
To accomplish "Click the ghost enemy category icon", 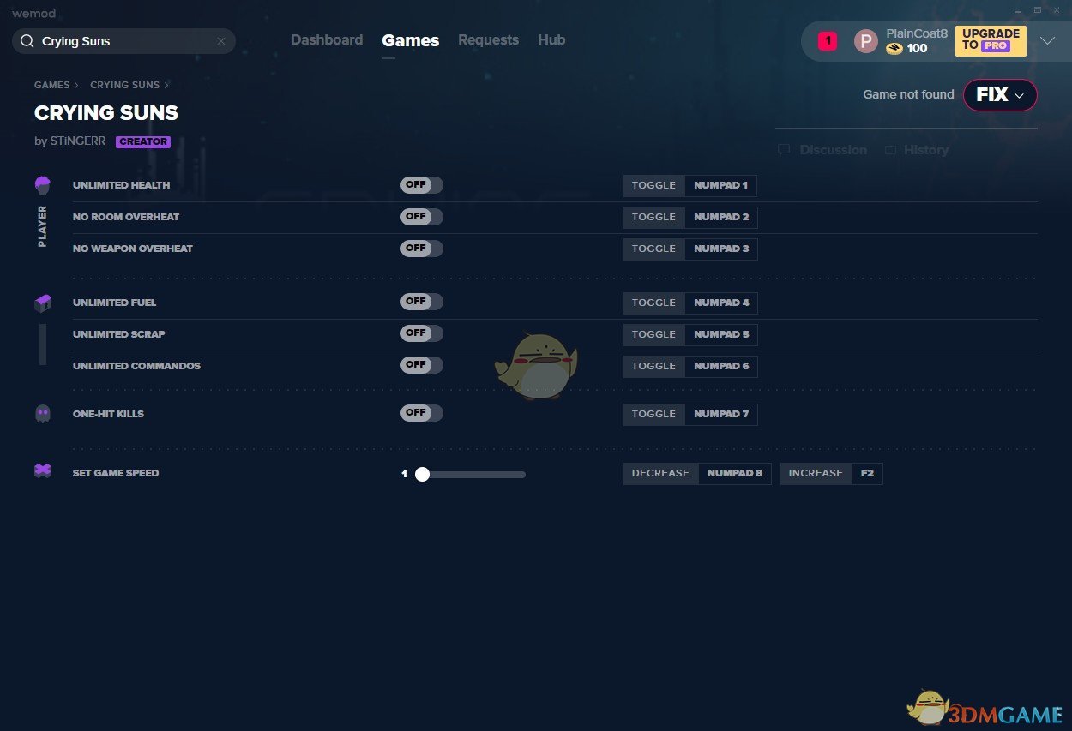I will click(43, 414).
